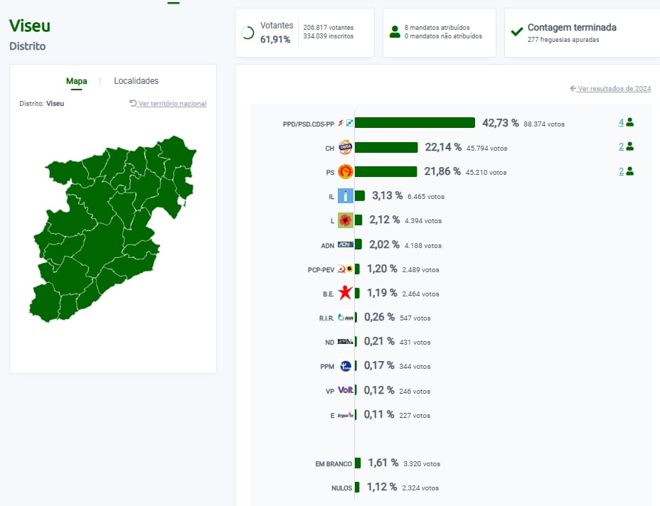
Task: Click the Ver território nacional link
Action: [x=172, y=104]
